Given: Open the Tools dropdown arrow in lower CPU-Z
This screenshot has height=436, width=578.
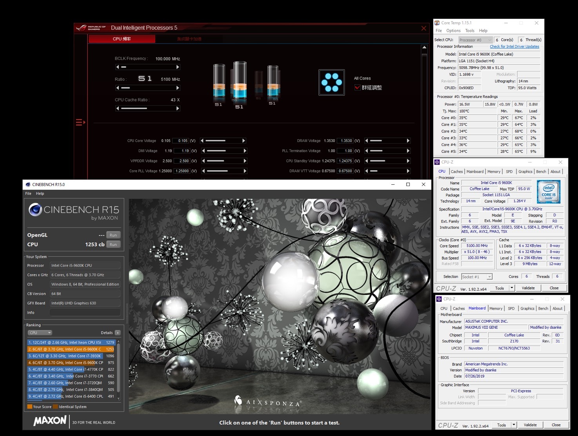Looking at the screenshot, I should 514,425.
